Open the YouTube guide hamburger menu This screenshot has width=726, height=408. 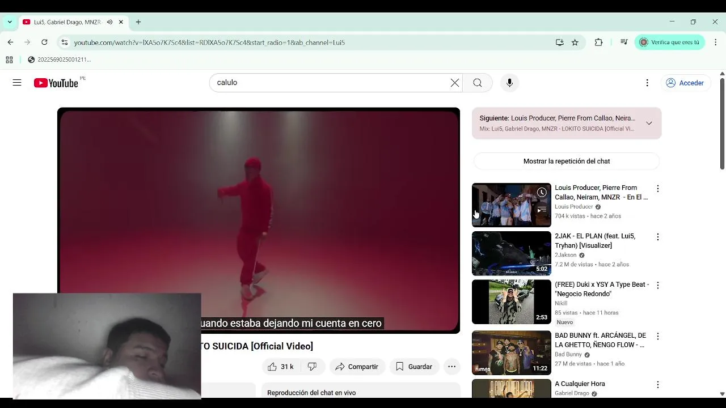coord(17,83)
